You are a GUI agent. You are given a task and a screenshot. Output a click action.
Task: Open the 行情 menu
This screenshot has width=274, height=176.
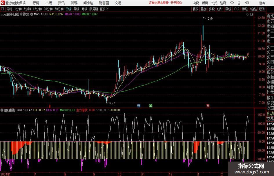tap(36, 3)
